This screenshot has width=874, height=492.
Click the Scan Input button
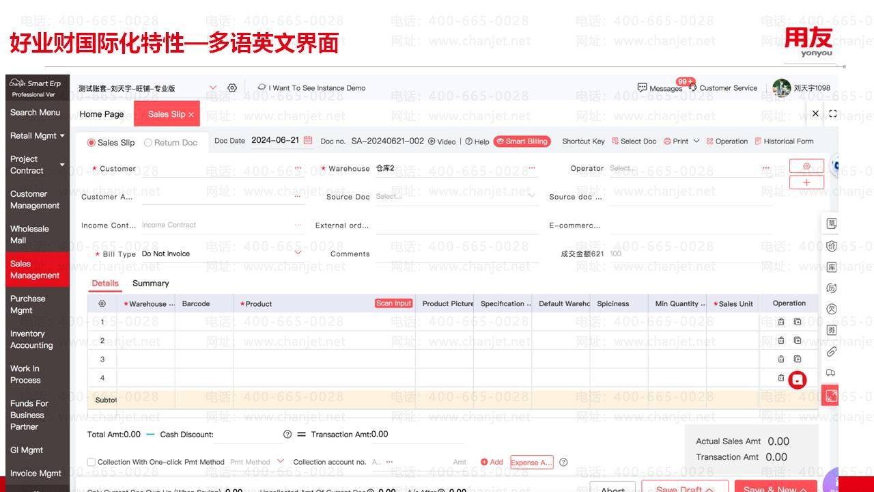[394, 303]
